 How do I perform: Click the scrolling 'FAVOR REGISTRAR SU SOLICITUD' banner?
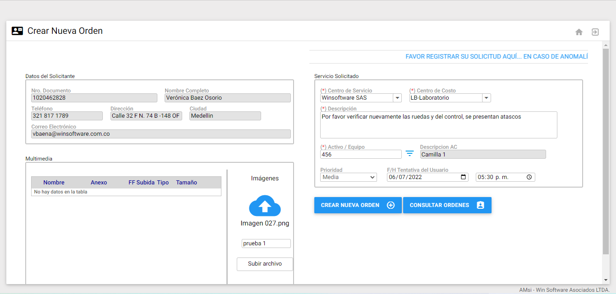[496, 57]
